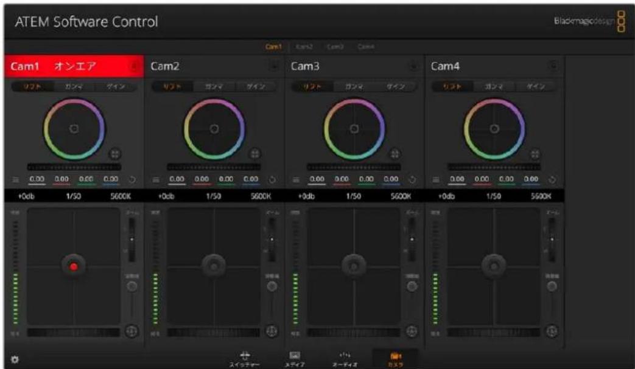Click Cam1 gain setting +0db

(26, 196)
